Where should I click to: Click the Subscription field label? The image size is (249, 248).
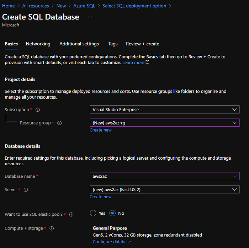click(x=17, y=110)
